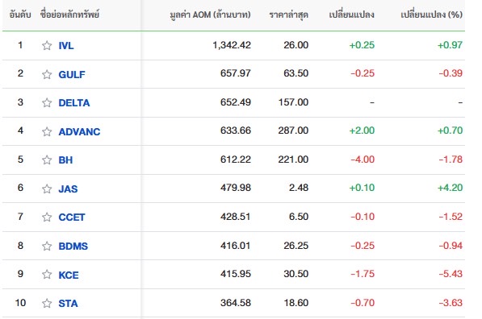
Task: Sort by ราคาล่าสุด column header
Action: click(289, 14)
